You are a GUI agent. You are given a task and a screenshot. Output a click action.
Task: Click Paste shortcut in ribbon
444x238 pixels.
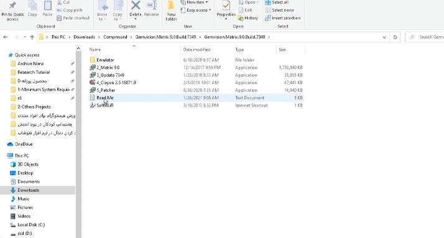pyautogui.click(x=73, y=18)
